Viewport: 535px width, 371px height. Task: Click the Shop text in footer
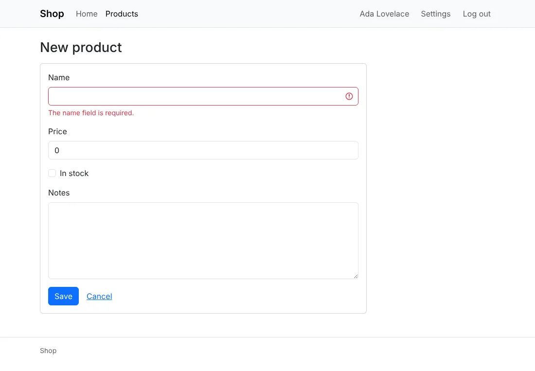48,351
